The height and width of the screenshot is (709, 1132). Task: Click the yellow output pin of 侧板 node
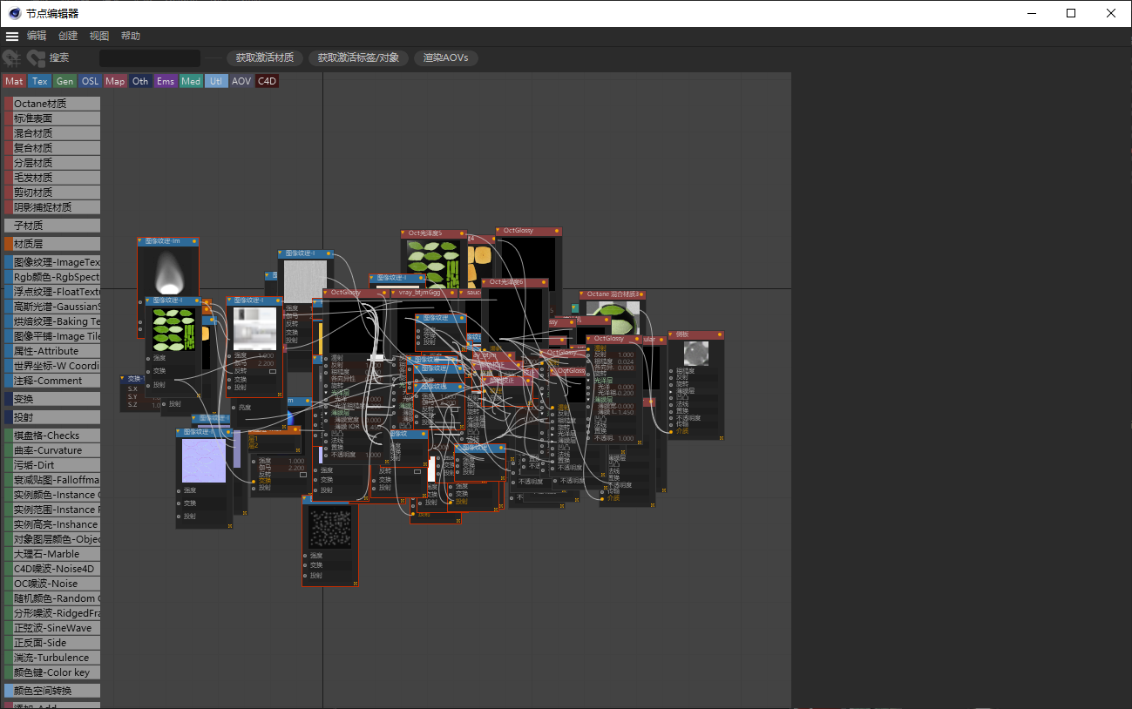point(720,335)
